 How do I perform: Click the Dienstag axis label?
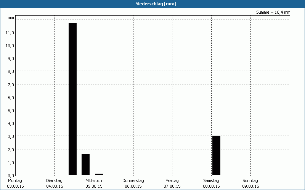[54, 180]
